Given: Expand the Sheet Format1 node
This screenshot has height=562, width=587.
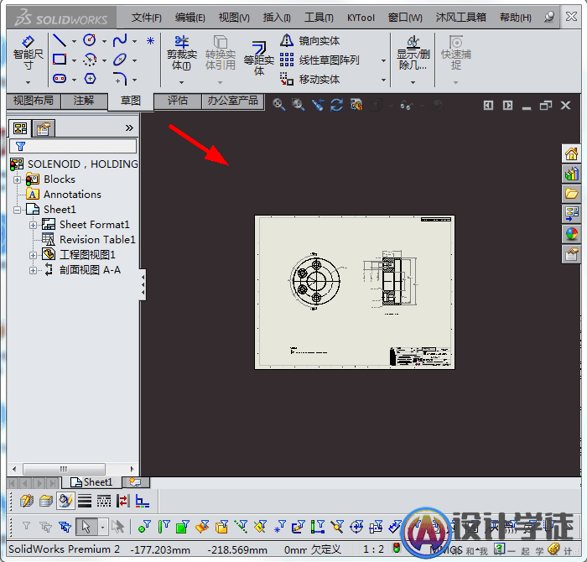Looking at the screenshot, I should pos(33,225).
